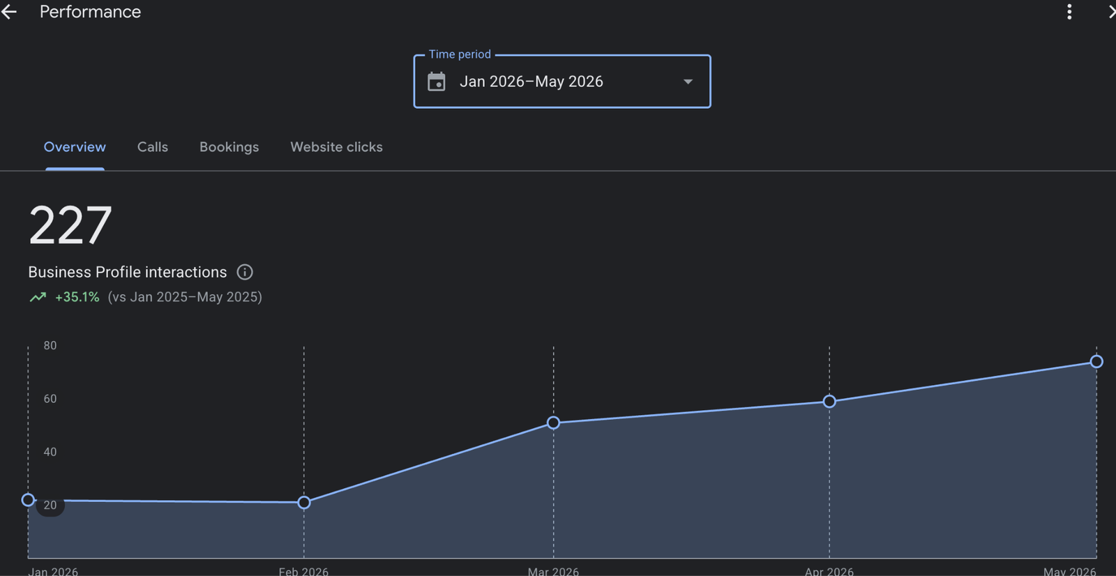
Task: Click the info icon beside Business Profile interactions
Action: (x=245, y=272)
